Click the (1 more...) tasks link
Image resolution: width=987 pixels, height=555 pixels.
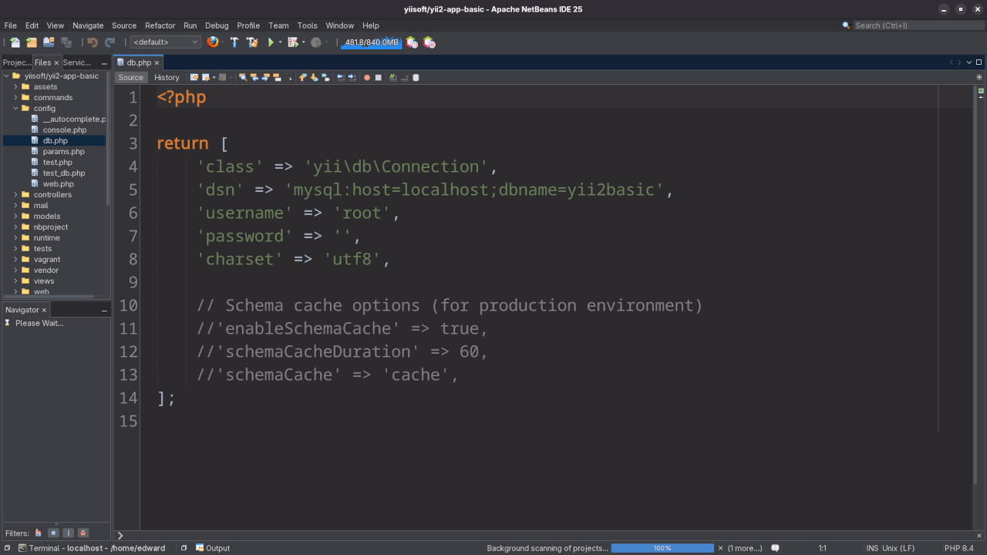click(745, 548)
